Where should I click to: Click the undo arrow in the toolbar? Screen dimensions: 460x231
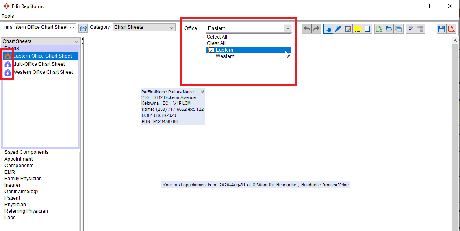click(x=307, y=29)
